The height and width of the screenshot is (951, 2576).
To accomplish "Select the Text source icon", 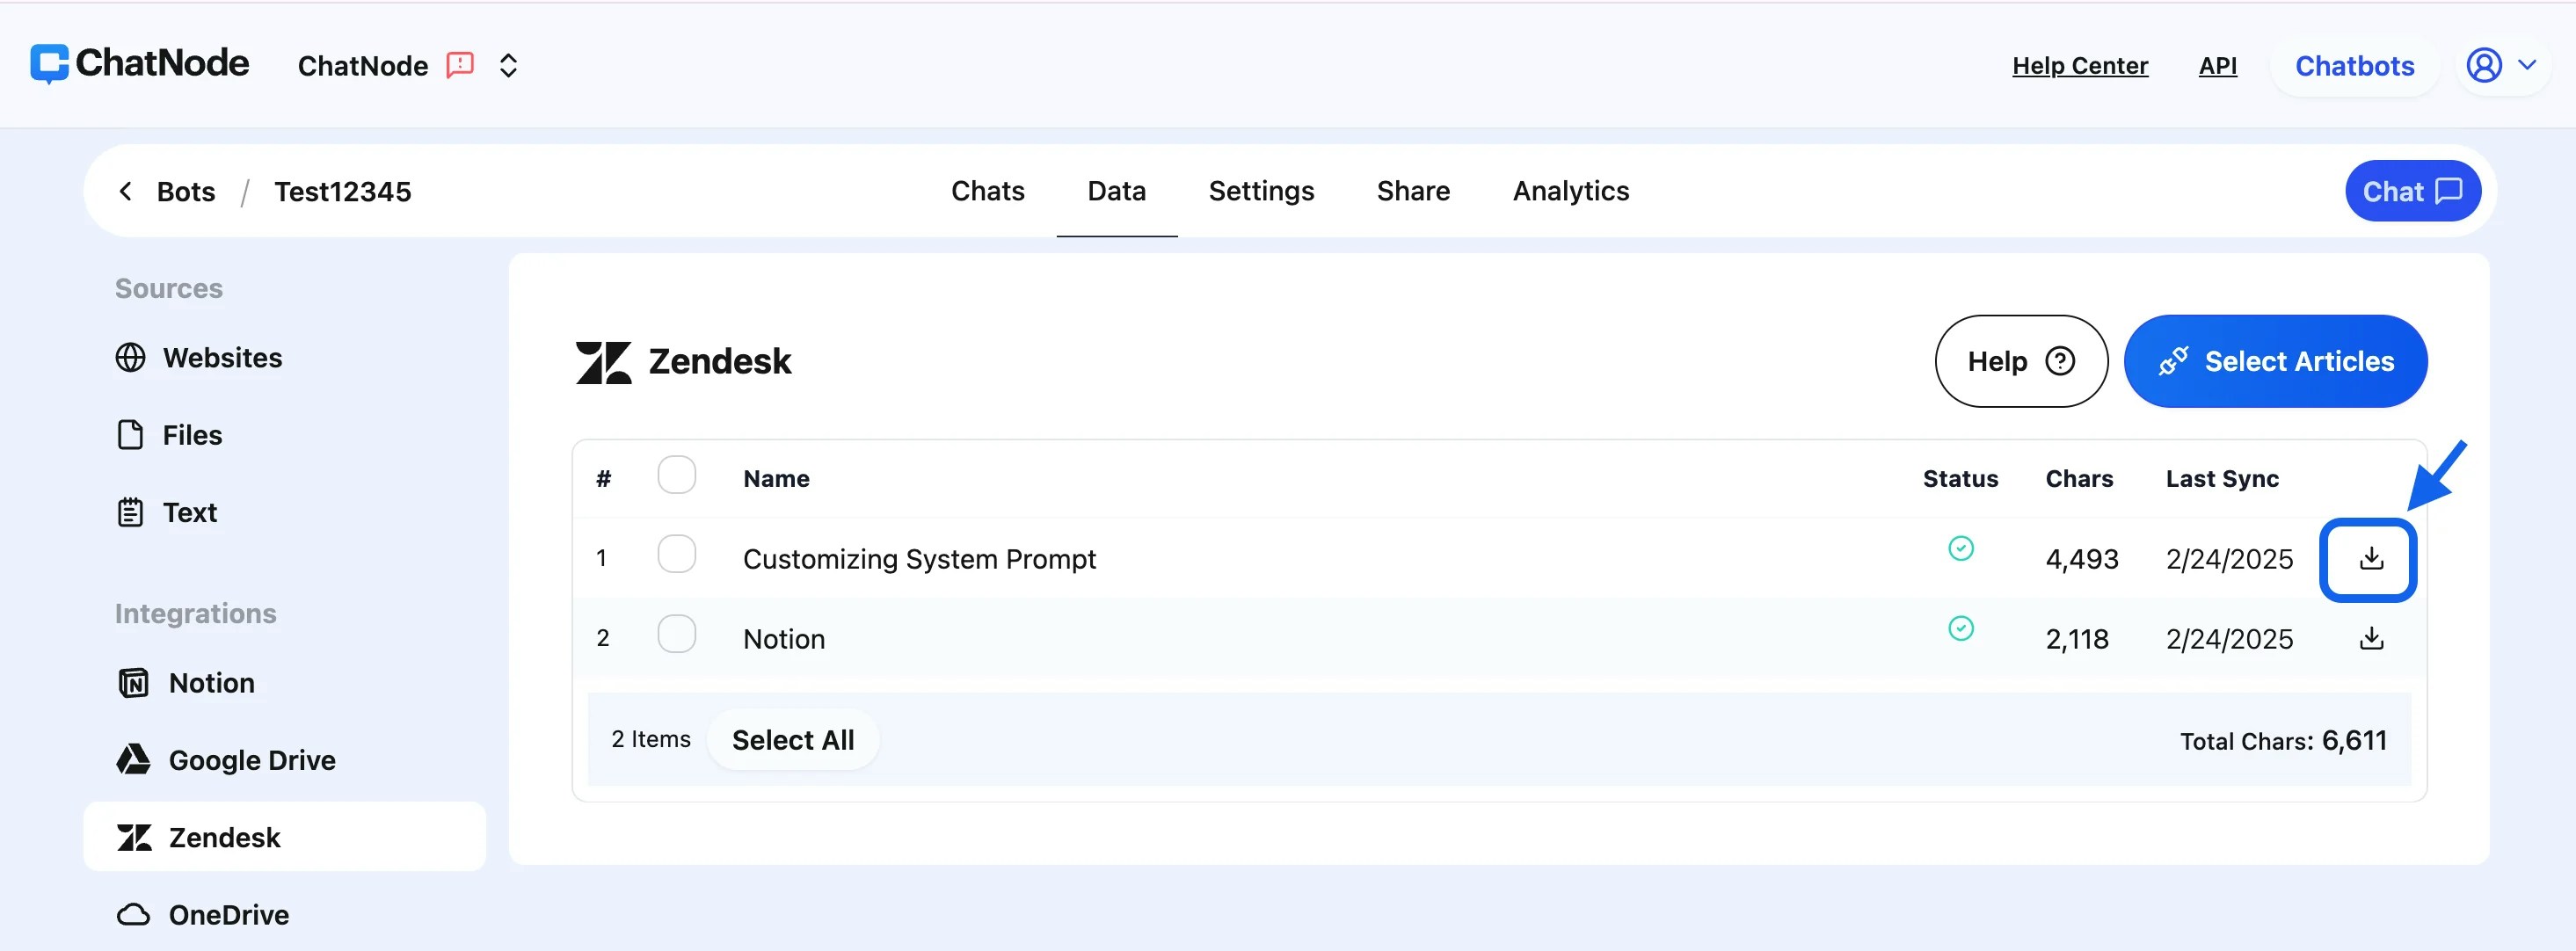I will coord(131,511).
